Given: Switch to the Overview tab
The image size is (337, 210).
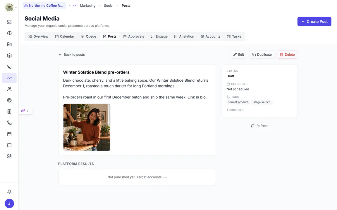Looking at the screenshot, I should (x=38, y=36).
